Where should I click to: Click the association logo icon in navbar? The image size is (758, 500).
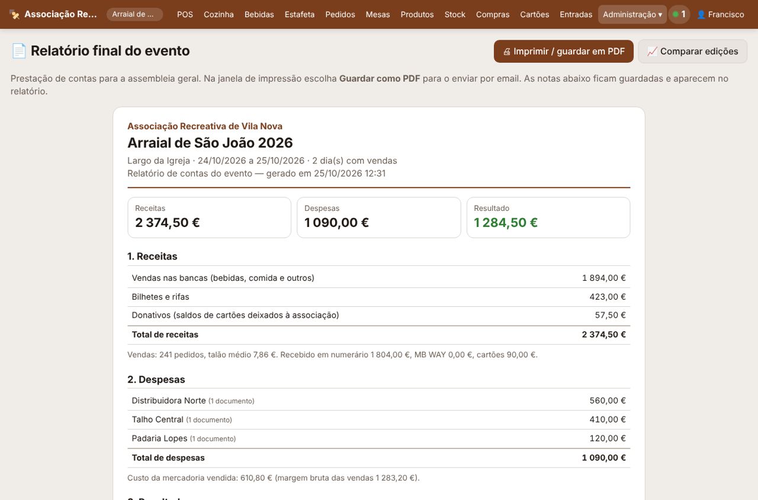point(15,14)
